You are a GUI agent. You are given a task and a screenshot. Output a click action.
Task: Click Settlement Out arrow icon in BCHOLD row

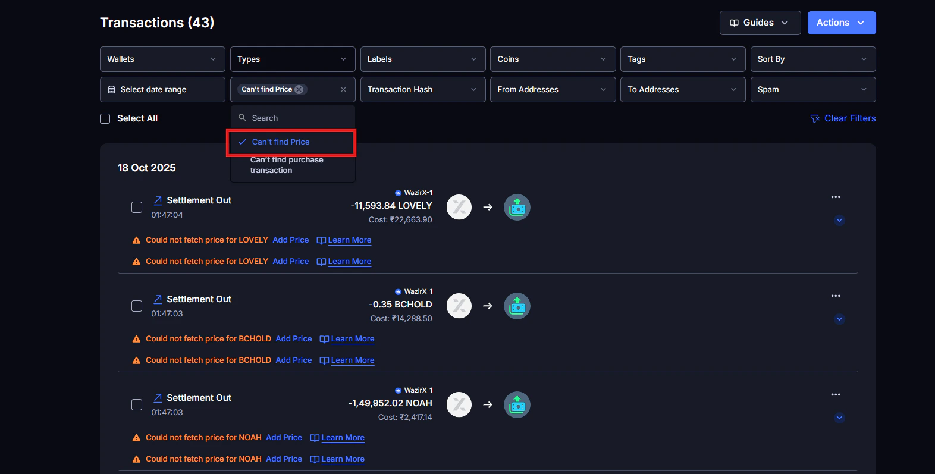158,300
